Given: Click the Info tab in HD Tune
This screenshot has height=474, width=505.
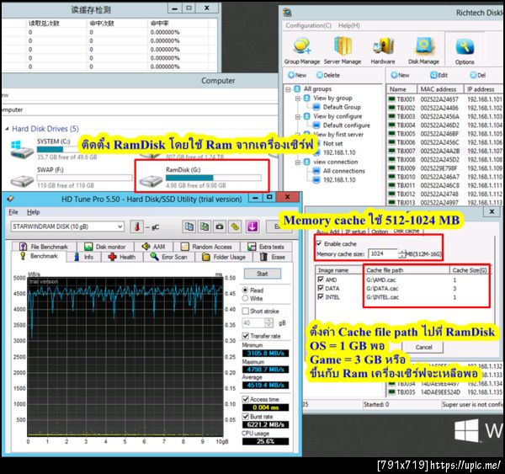Looking at the screenshot, I should [84, 257].
